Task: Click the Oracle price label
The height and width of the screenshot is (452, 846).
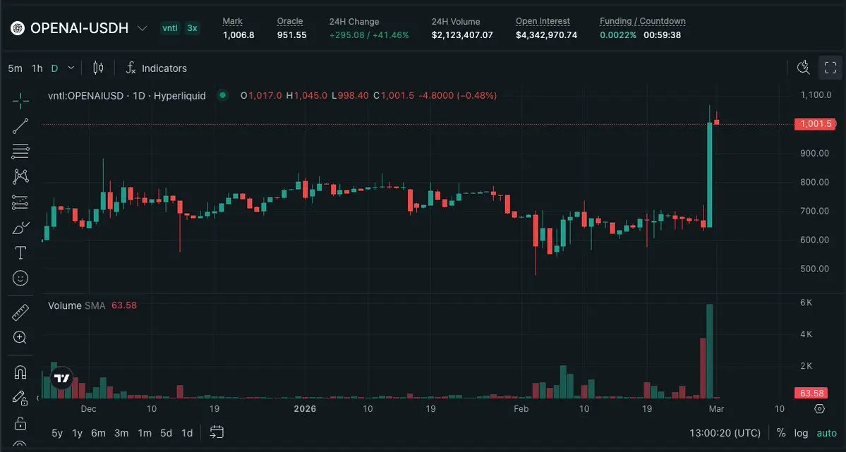Action: point(290,21)
